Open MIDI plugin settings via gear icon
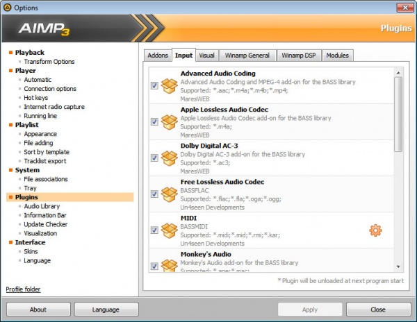Viewport: 417px width, 322px height. pyautogui.click(x=375, y=230)
